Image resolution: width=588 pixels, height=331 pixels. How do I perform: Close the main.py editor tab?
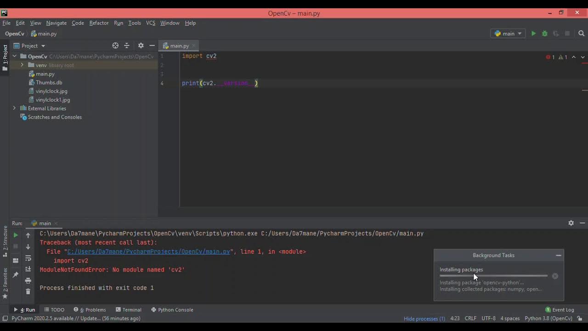click(194, 46)
